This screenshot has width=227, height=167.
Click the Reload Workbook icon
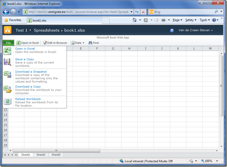click(x=7, y=102)
